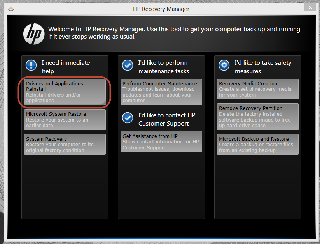Click the checkmark icon beside maintenance tasks
Screen dimensions: 320x244
tap(128, 65)
